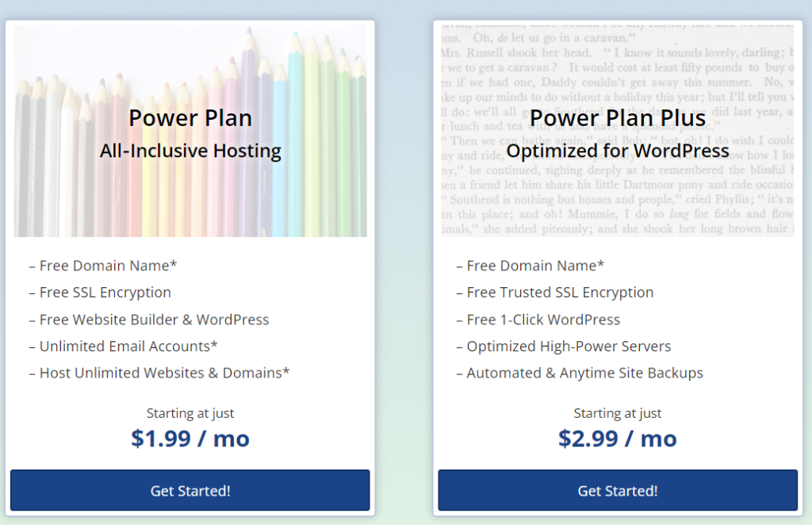Click the $1.99 / mo price

(190, 439)
